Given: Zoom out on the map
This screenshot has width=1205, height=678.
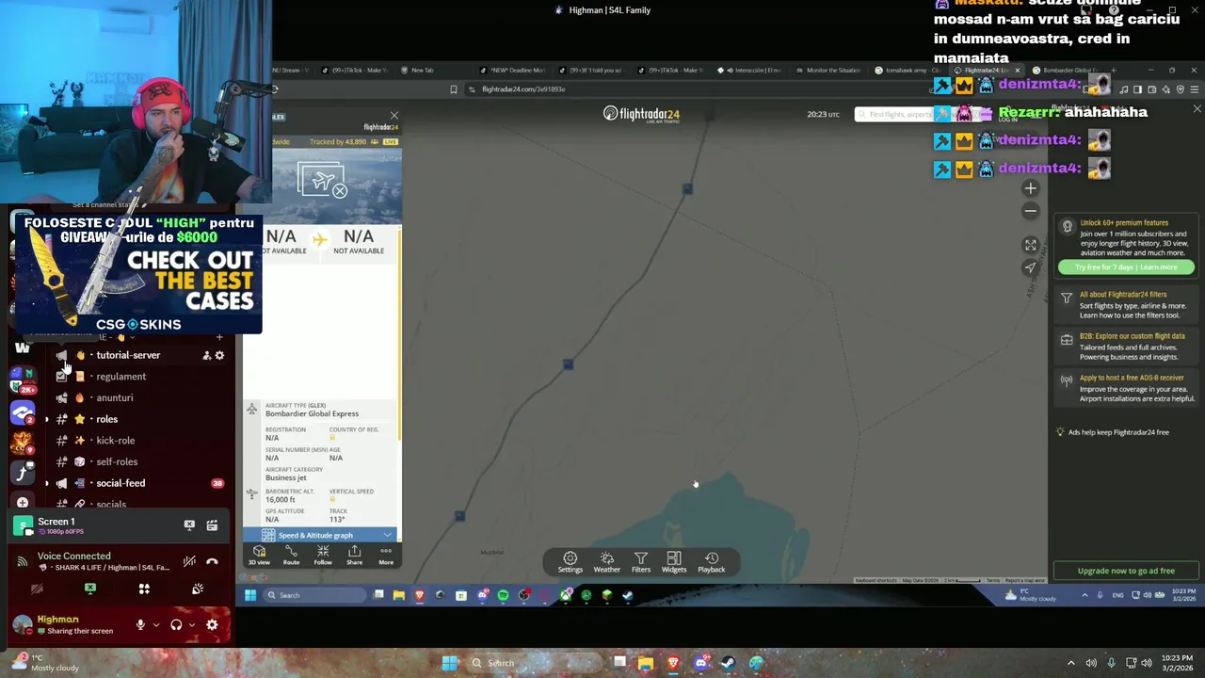Looking at the screenshot, I should tap(1030, 211).
